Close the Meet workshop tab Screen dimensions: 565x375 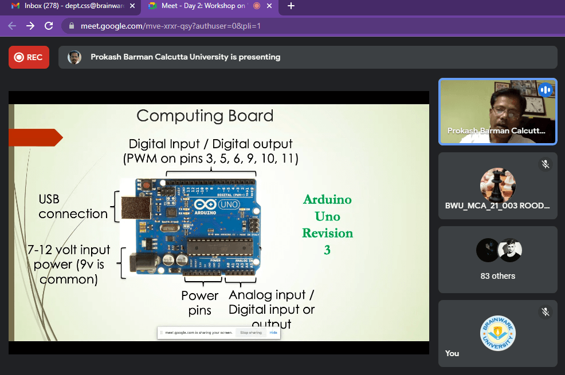[270, 6]
